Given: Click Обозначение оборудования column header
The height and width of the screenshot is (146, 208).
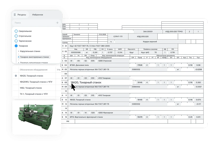Looking at the screenshot, I should 33,70.
